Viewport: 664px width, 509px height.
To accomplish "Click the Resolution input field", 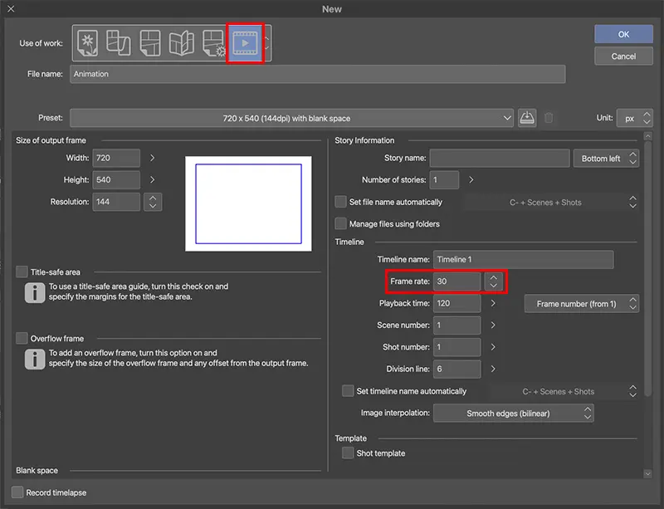I will point(116,202).
